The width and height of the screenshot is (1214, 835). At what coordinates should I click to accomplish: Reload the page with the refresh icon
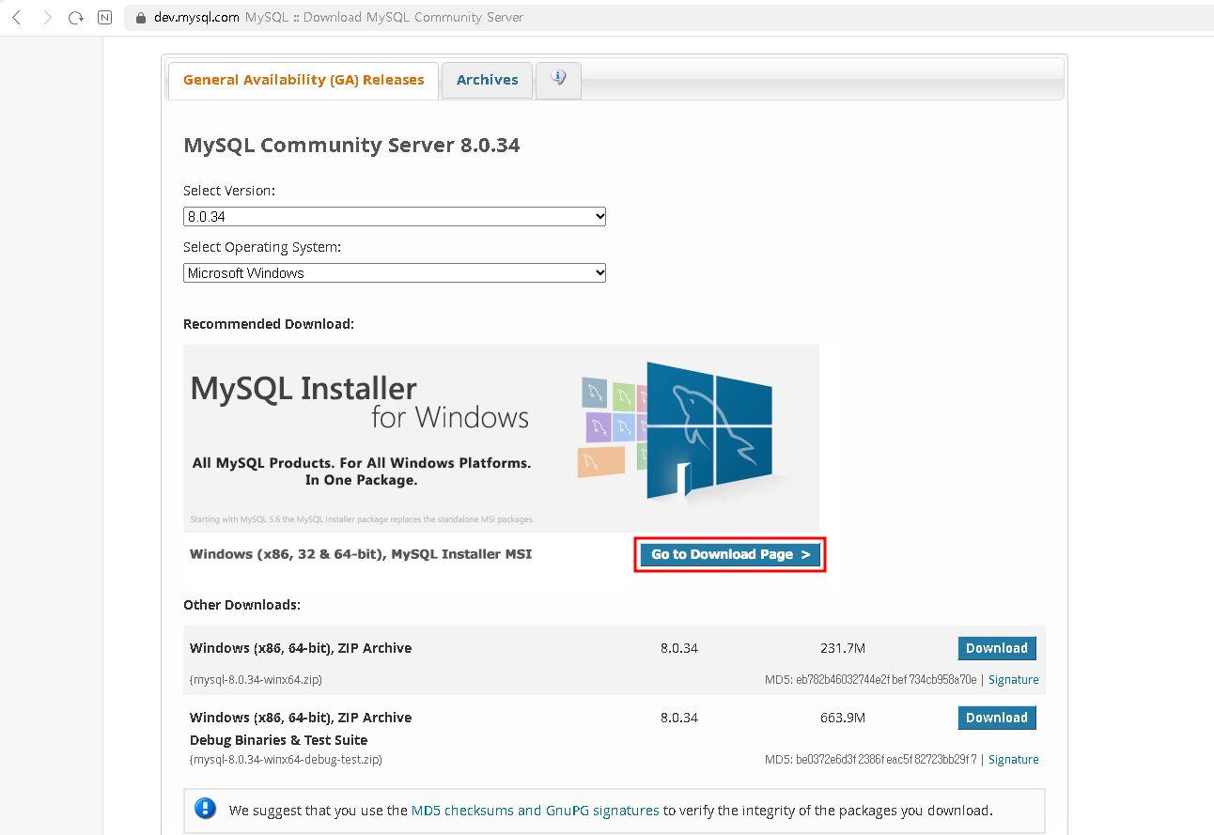point(76,18)
